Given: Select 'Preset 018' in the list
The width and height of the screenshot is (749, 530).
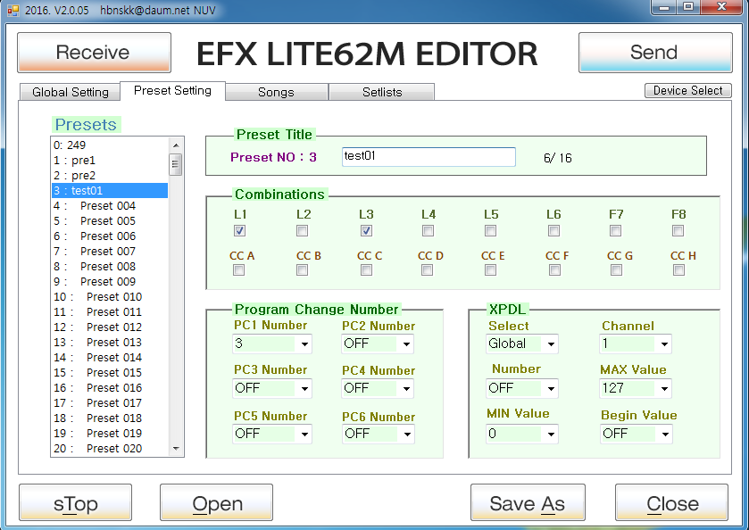Looking at the screenshot, I should [x=110, y=418].
